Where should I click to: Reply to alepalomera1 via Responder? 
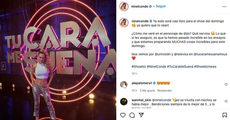pyautogui.click(x=165, y=91)
